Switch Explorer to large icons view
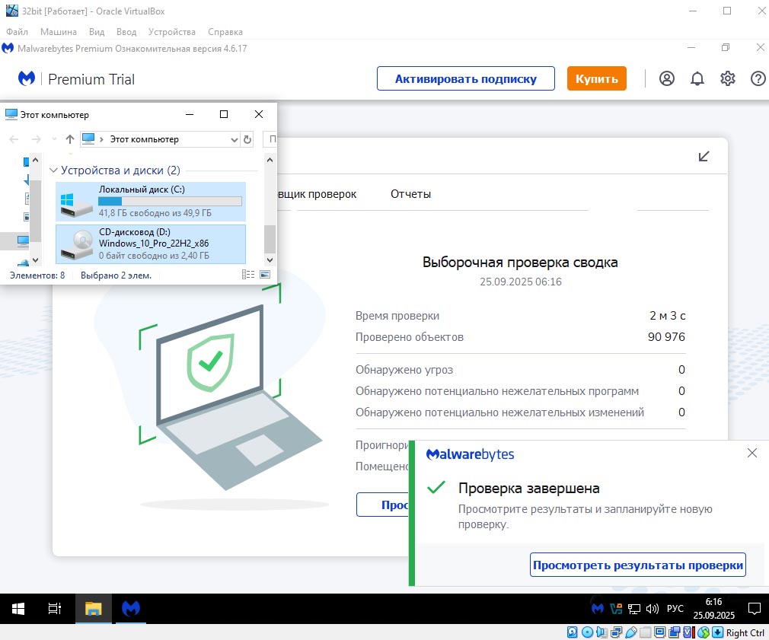 [265, 275]
